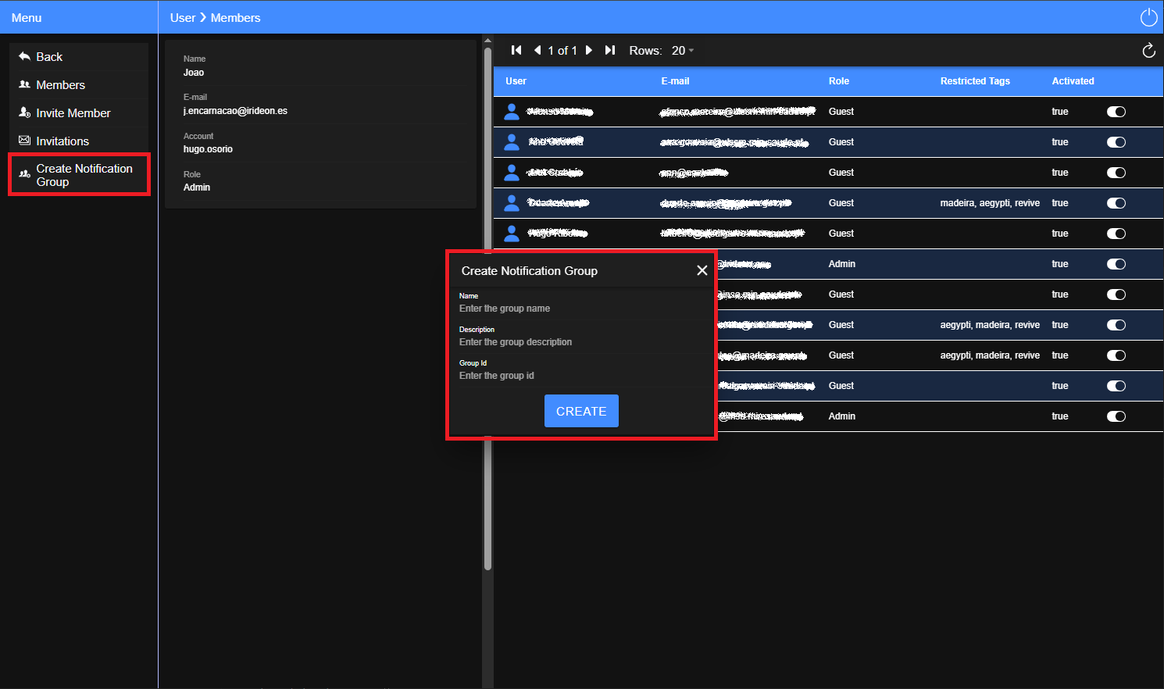Click the user-plus icon beside Invite Member
Viewport: 1164px width, 689px height.
tap(24, 112)
